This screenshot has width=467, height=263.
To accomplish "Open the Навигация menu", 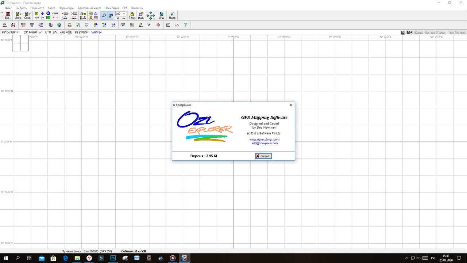I will pos(112,8).
